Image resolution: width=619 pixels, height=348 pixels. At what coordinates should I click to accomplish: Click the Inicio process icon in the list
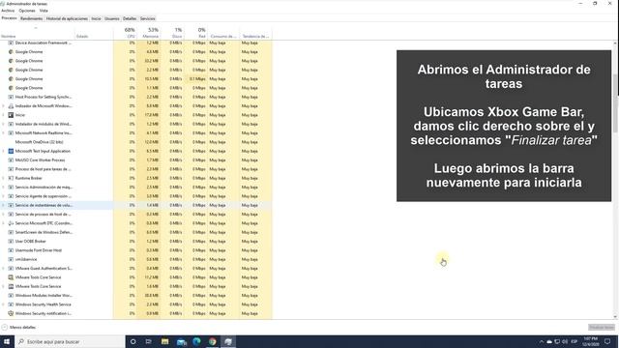click(11, 115)
